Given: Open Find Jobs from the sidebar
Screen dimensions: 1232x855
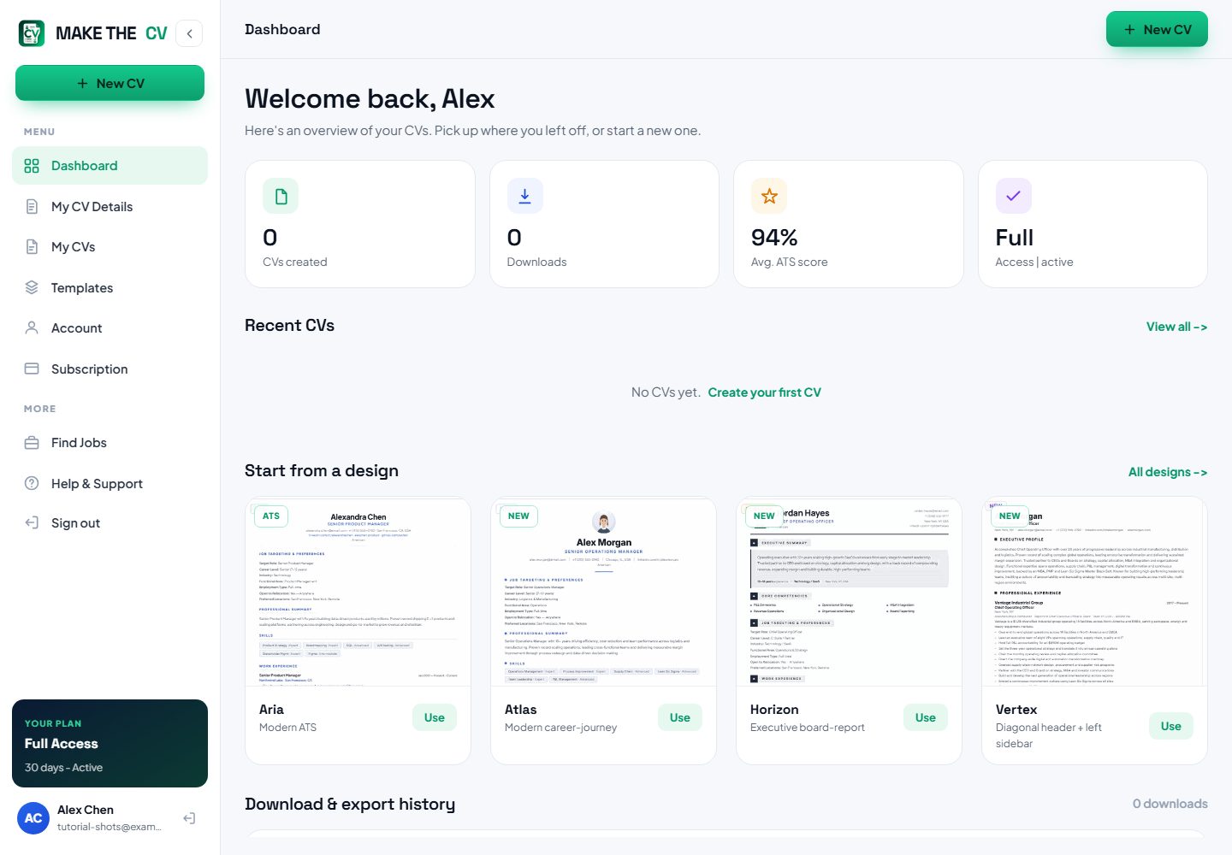Looking at the screenshot, I should pos(110,442).
